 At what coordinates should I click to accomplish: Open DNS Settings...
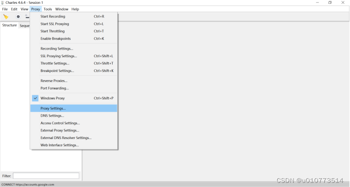pos(74,116)
